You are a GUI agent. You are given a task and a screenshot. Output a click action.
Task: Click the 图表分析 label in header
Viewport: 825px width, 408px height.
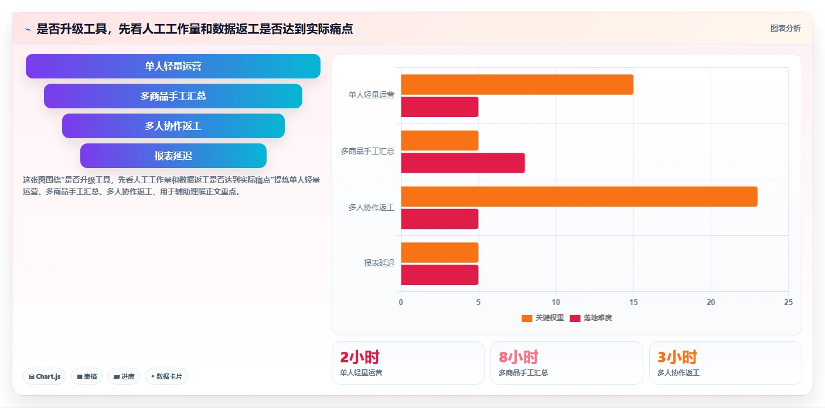785,29
